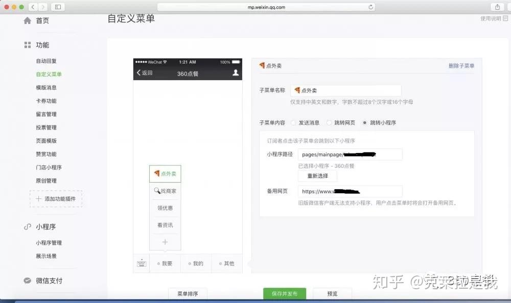Click the 子菜单名称 input field
Screen dimensions: 511x303
click(x=346, y=90)
